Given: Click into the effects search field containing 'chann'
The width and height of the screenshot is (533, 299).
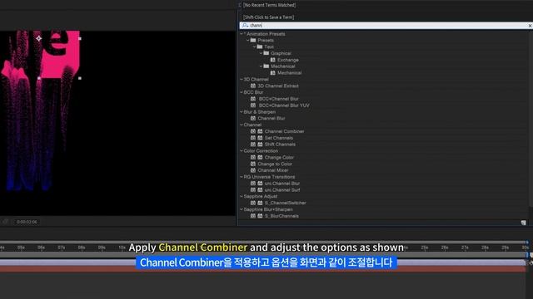Looking at the screenshot, I should click(386, 26).
